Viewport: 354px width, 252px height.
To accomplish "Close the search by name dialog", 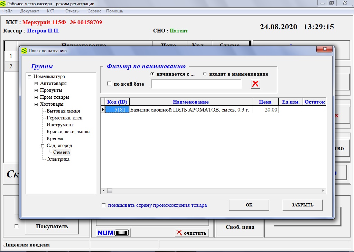I will [x=325, y=49].
